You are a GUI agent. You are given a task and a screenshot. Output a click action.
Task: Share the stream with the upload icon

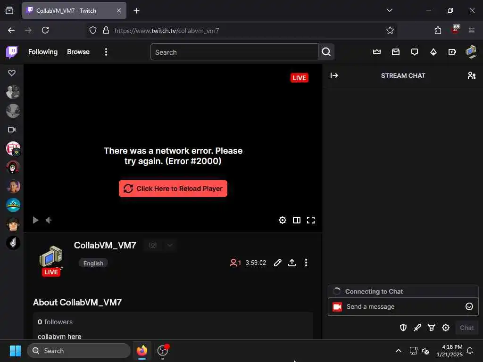pyautogui.click(x=291, y=263)
